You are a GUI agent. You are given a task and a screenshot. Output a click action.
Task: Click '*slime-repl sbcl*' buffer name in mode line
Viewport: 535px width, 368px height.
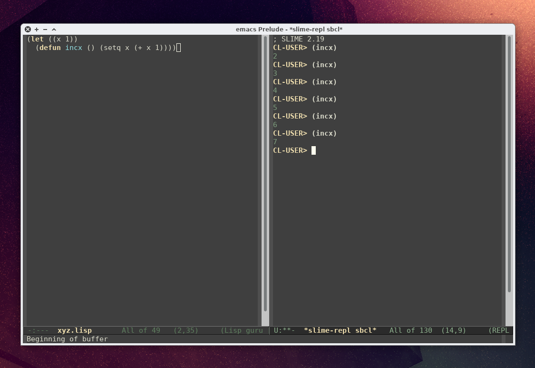pyautogui.click(x=340, y=330)
